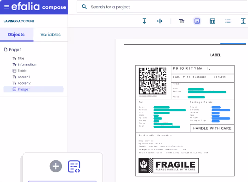
Task: Click the QR code in the label
Action: click(152, 81)
